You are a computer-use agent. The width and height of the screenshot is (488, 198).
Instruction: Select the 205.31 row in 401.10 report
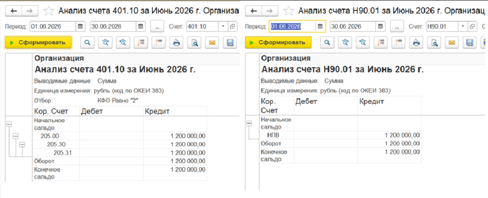pos(120,152)
